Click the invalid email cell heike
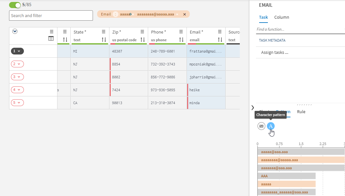Image resolution: width=345 pixels, height=196 pixels. click(x=206, y=90)
